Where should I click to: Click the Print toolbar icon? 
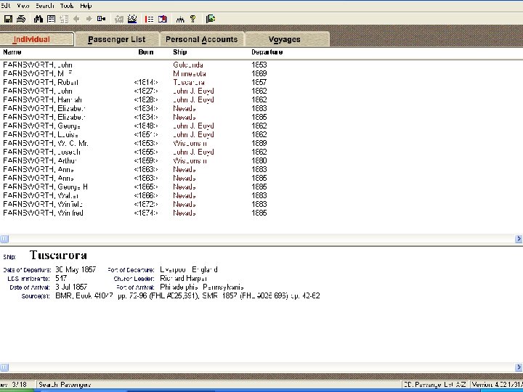click(x=20, y=18)
